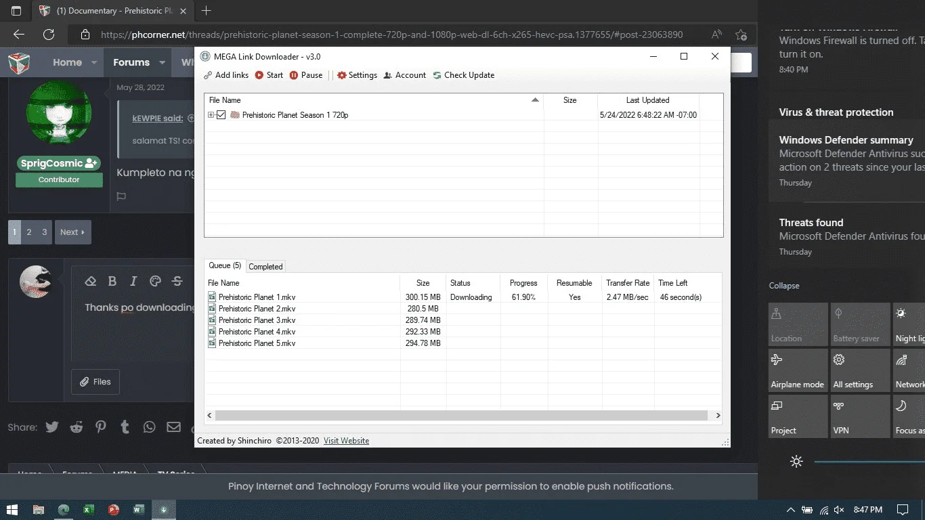Open MEGA Link Downloader Settings
Screen dimensions: 925x520
click(357, 75)
